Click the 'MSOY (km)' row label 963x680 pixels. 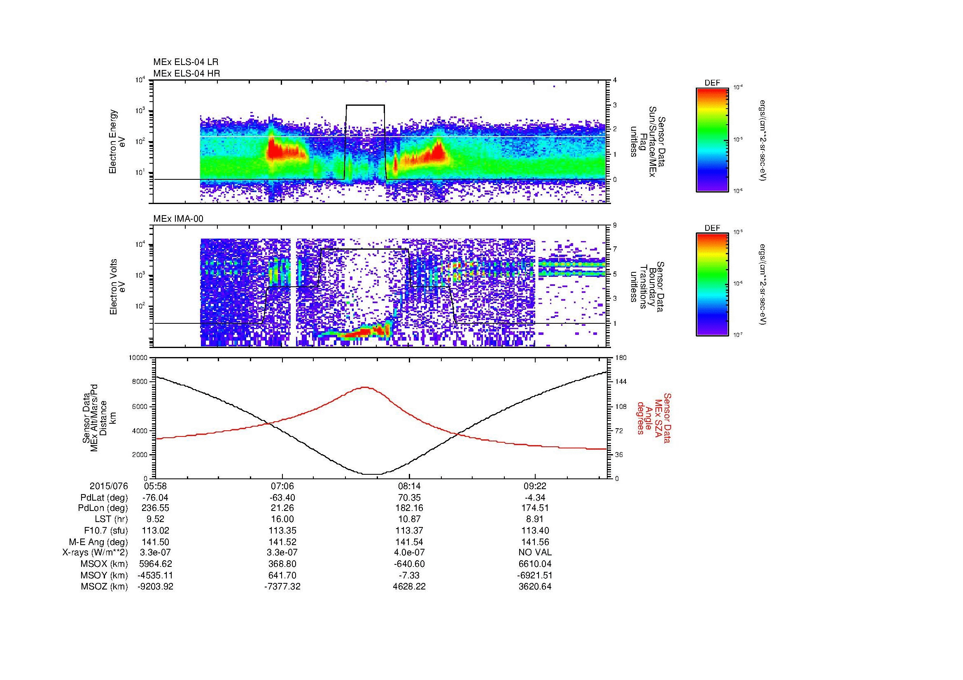(x=105, y=575)
